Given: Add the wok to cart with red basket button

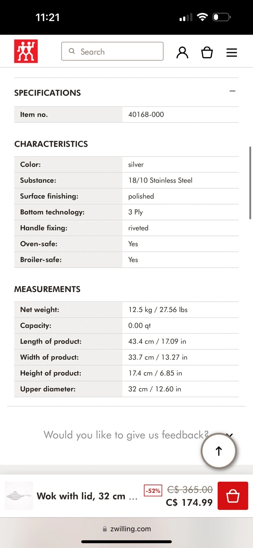Looking at the screenshot, I should click(x=232, y=496).
